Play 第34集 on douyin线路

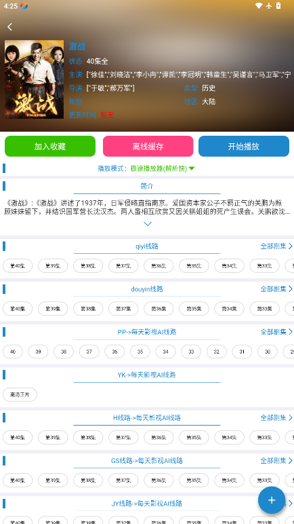(229, 309)
